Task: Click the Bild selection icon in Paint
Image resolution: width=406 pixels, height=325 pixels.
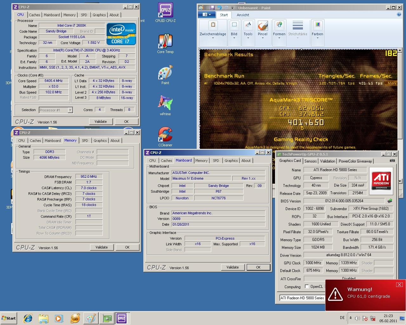Action: pos(234,25)
